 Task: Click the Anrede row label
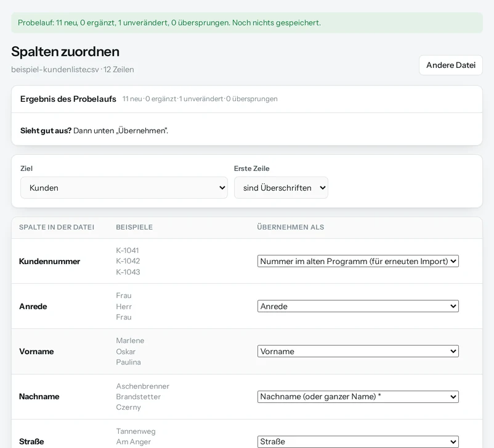(x=33, y=306)
